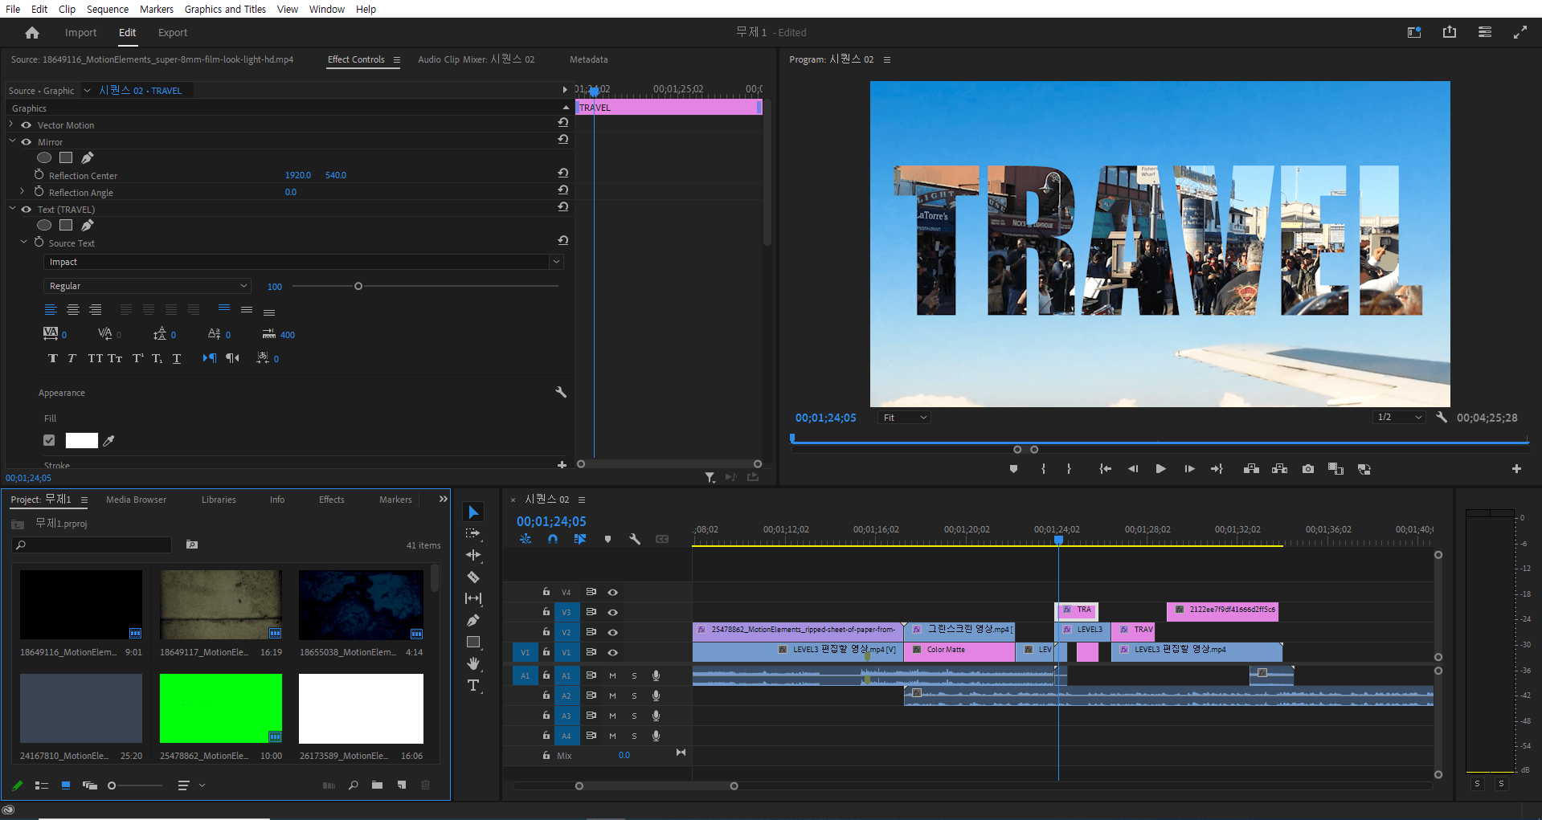This screenshot has width=1542, height=820.
Task: Select the Pen tool in the timeline toolbar
Action: [x=473, y=620]
